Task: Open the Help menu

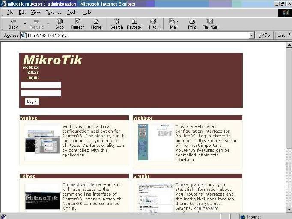Action: 86,12
